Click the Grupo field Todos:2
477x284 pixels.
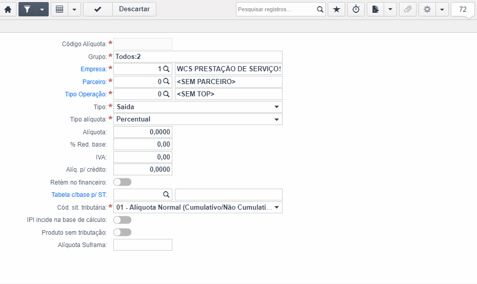click(x=198, y=56)
